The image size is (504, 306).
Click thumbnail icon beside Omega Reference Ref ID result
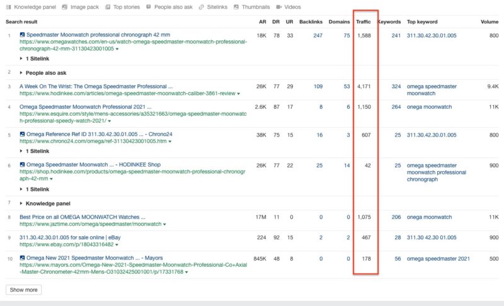(x=22, y=134)
